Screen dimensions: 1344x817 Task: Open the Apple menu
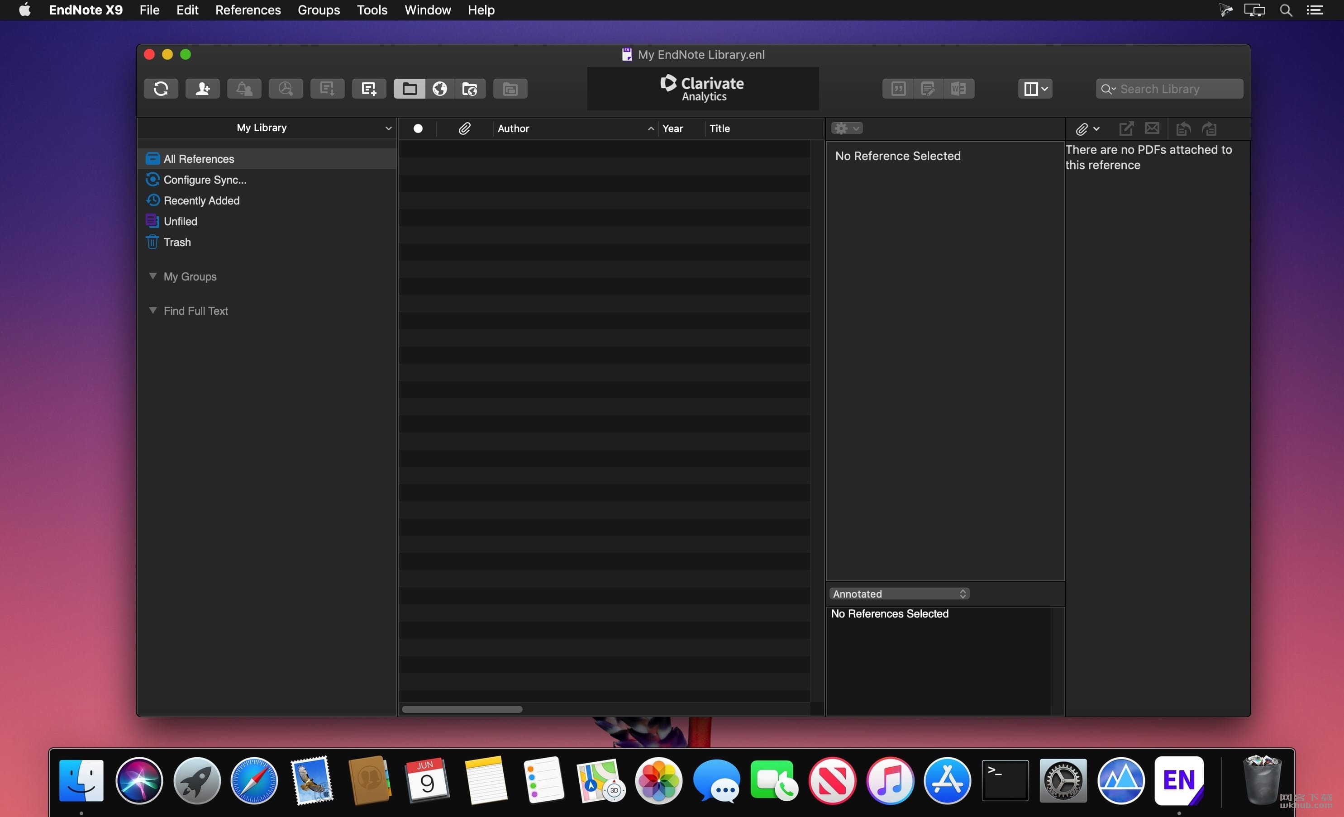(x=24, y=10)
